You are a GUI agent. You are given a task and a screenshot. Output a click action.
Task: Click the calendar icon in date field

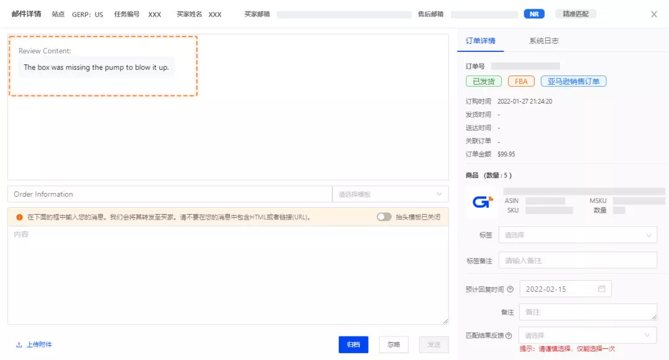(x=601, y=289)
